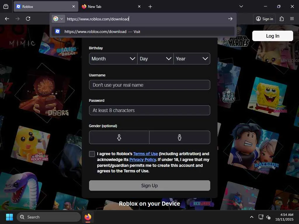Open the Month birthday dropdown

pos(113,59)
